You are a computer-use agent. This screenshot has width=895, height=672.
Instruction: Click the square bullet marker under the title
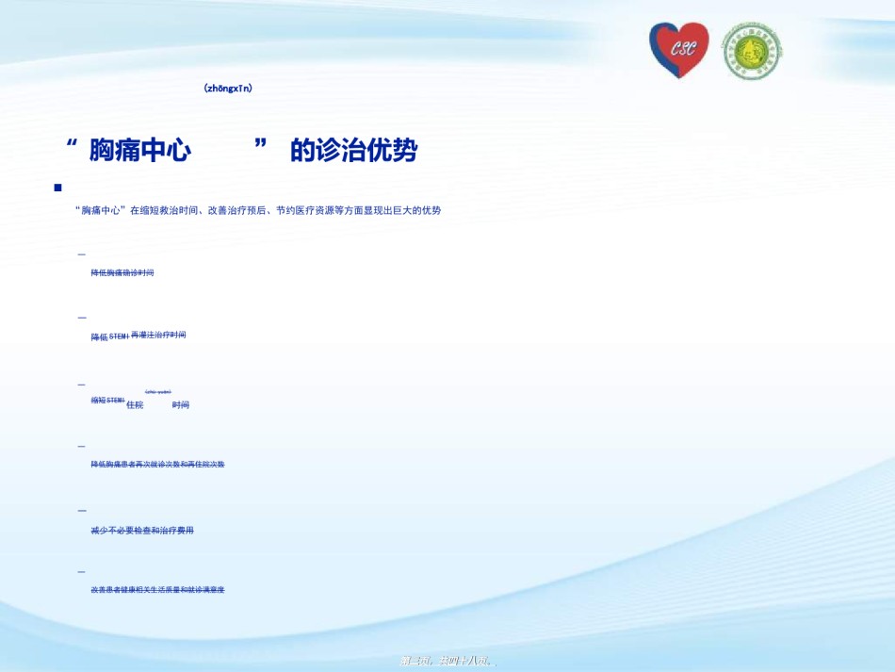57,188
